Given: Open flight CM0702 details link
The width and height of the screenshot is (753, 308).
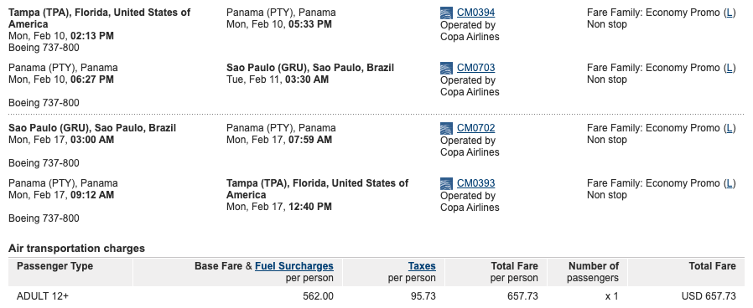Looking at the screenshot, I should click(475, 128).
